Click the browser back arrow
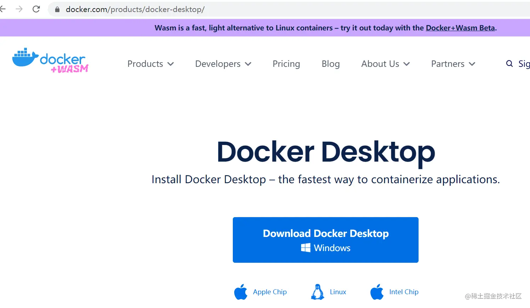The height and width of the screenshot is (308, 530). click(3, 9)
